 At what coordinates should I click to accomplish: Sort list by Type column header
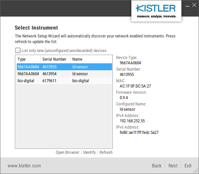[28, 59]
